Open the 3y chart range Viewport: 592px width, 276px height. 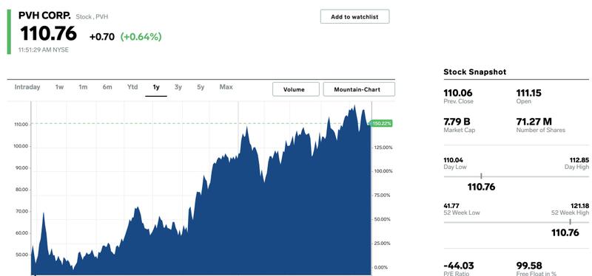(x=178, y=87)
